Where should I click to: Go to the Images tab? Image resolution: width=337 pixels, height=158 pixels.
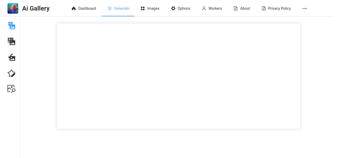pyautogui.click(x=153, y=8)
